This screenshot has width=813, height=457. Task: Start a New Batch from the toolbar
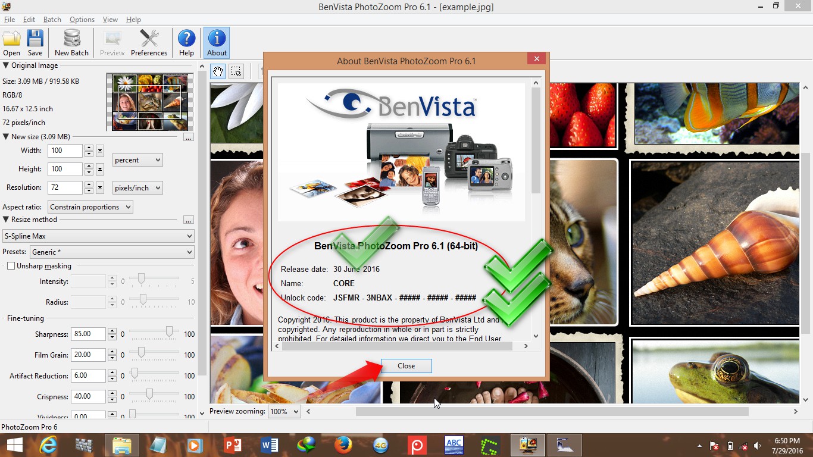[x=71, y=43]
